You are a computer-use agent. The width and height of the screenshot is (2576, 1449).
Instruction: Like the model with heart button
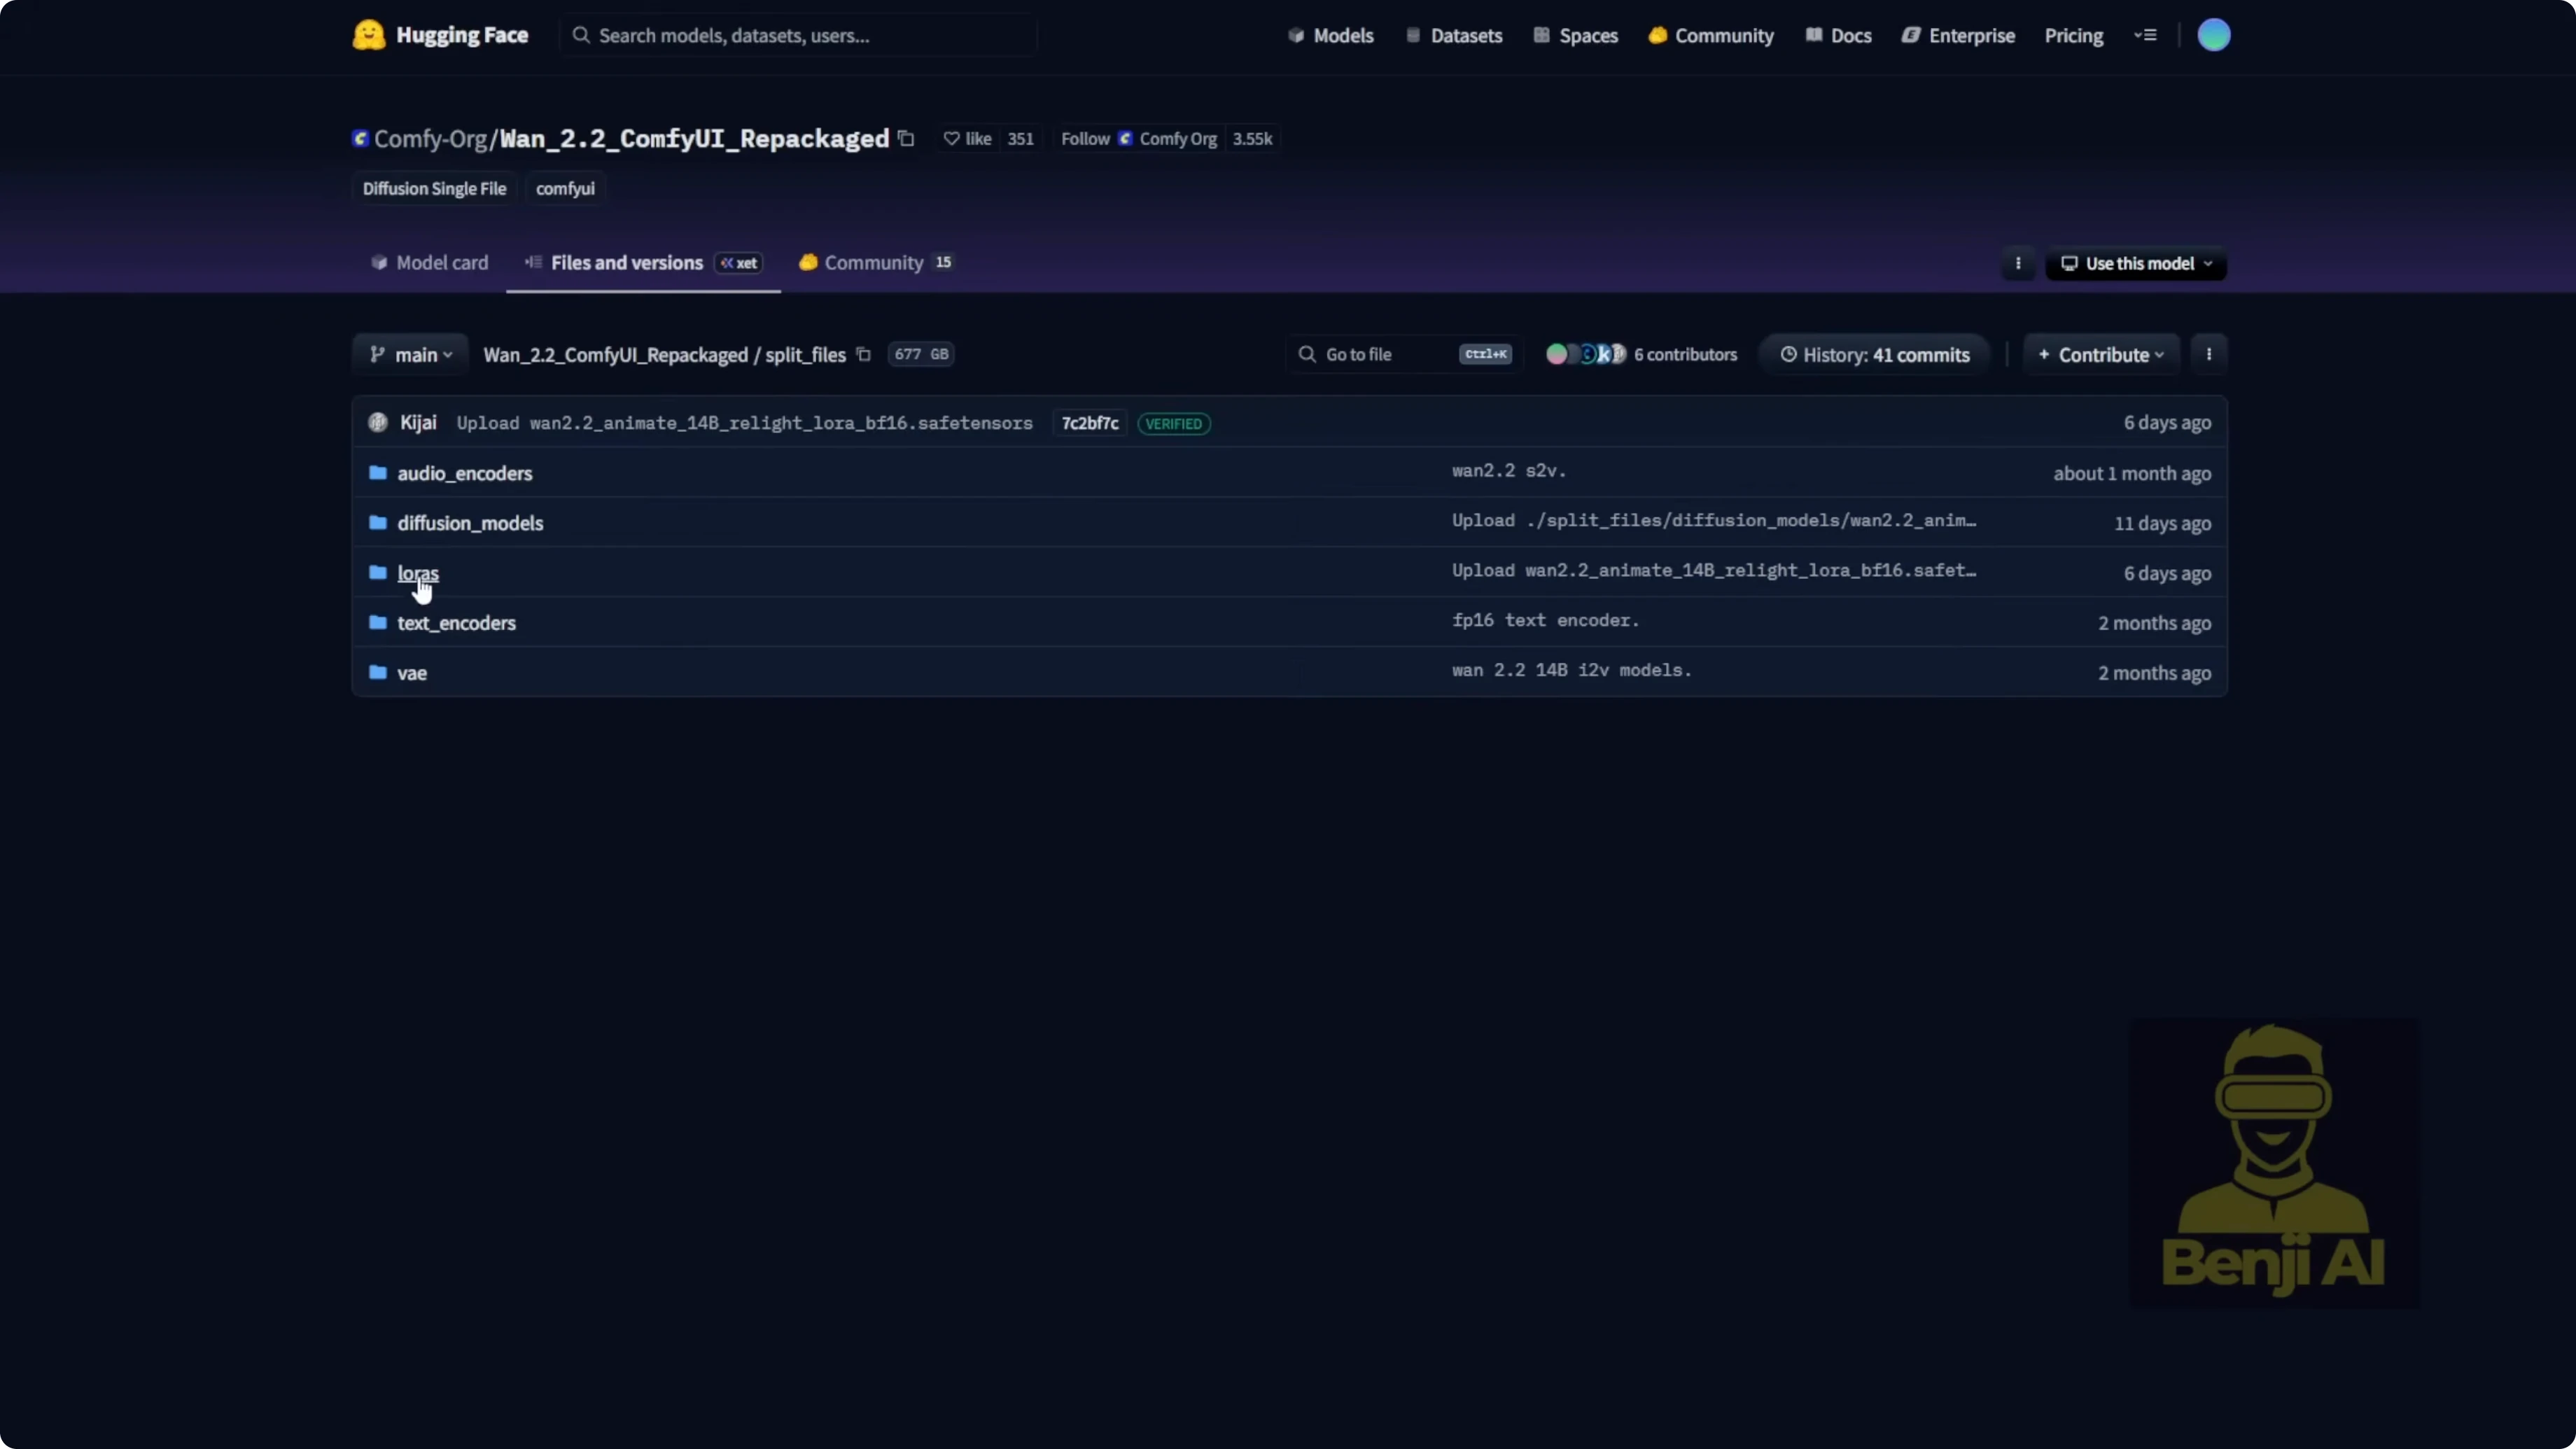[967, 139]
